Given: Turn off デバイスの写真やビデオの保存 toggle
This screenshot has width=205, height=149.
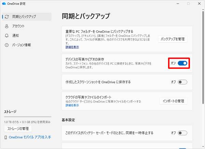Looking at the screenshot, I should pos(182,63).
